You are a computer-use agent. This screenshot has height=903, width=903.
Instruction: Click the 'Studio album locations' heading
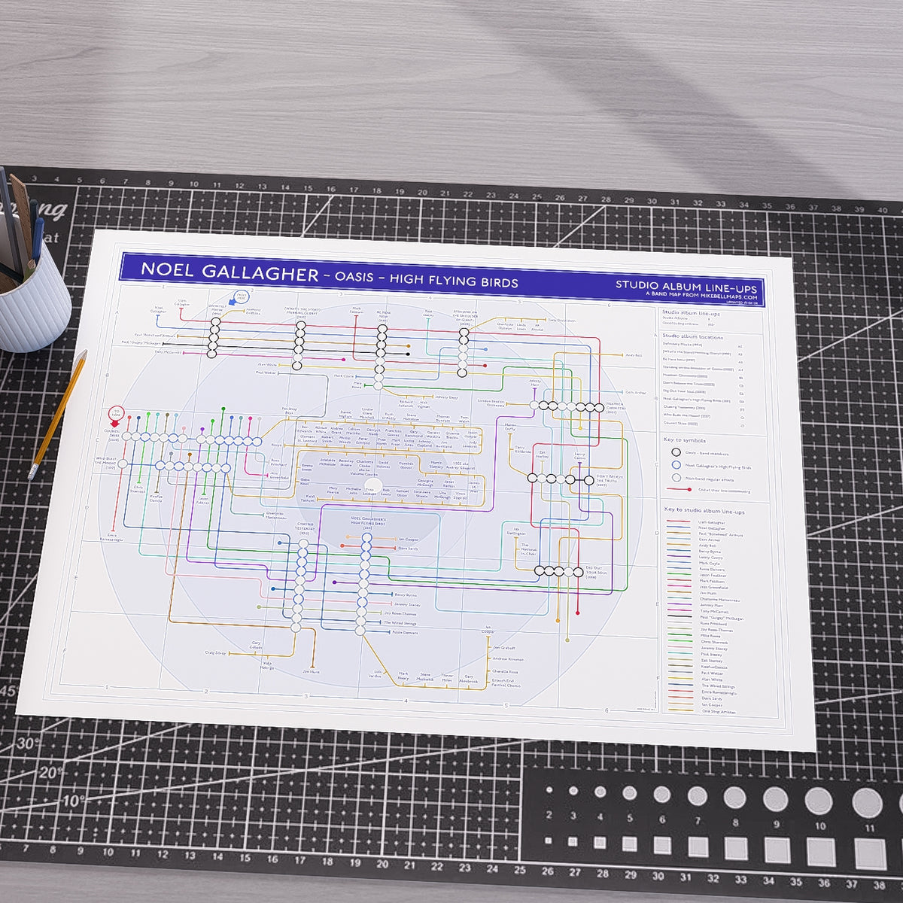(x=692, y=337)
